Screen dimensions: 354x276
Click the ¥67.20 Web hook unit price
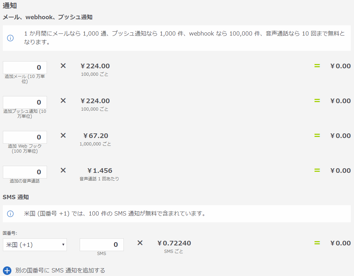coord(95,136)
